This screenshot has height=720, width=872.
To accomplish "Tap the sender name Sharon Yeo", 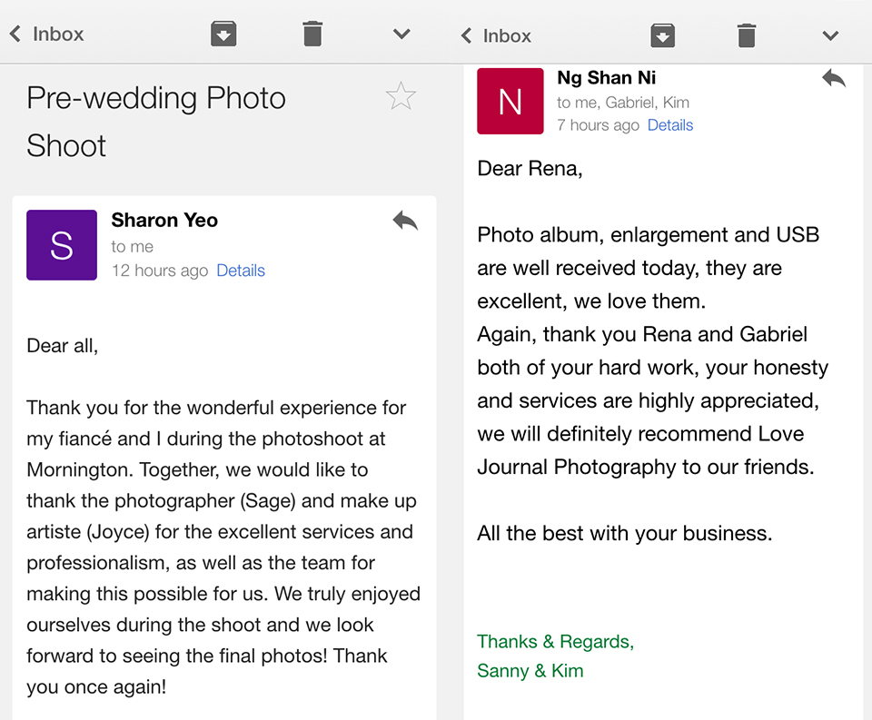I will tap(164, 220).
